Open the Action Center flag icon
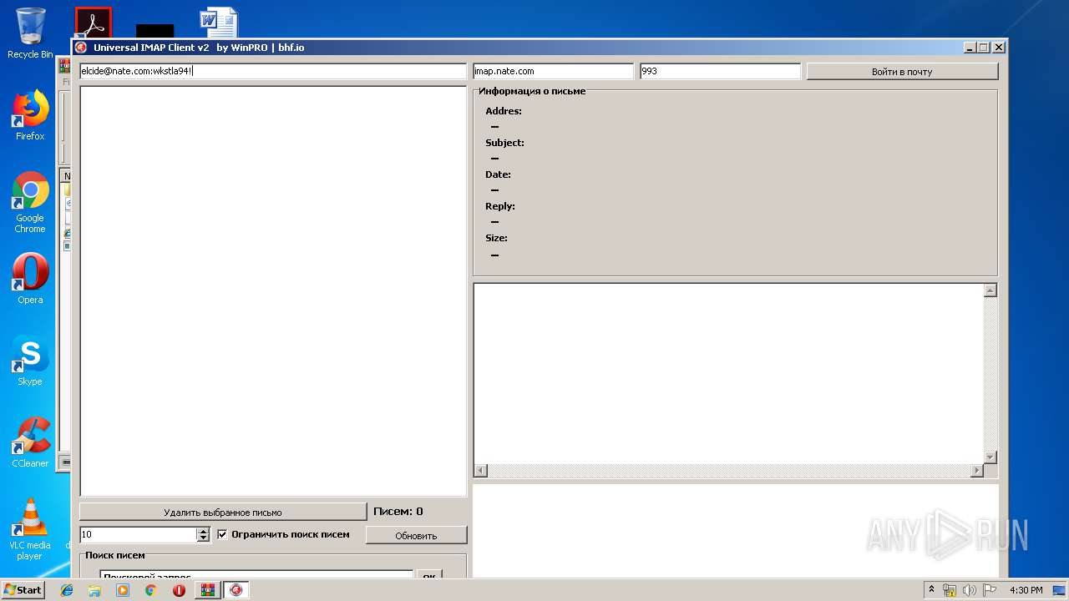 coord(988,590)
